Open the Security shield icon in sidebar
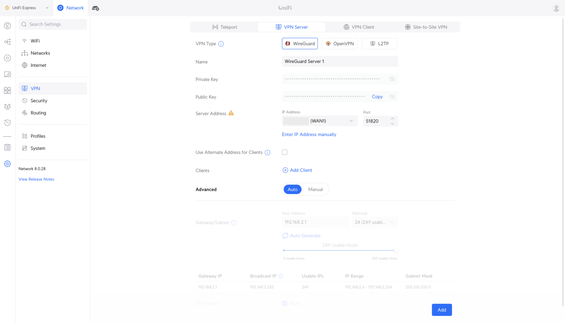Viewport: 565px width, 323px height. point(7,123)
